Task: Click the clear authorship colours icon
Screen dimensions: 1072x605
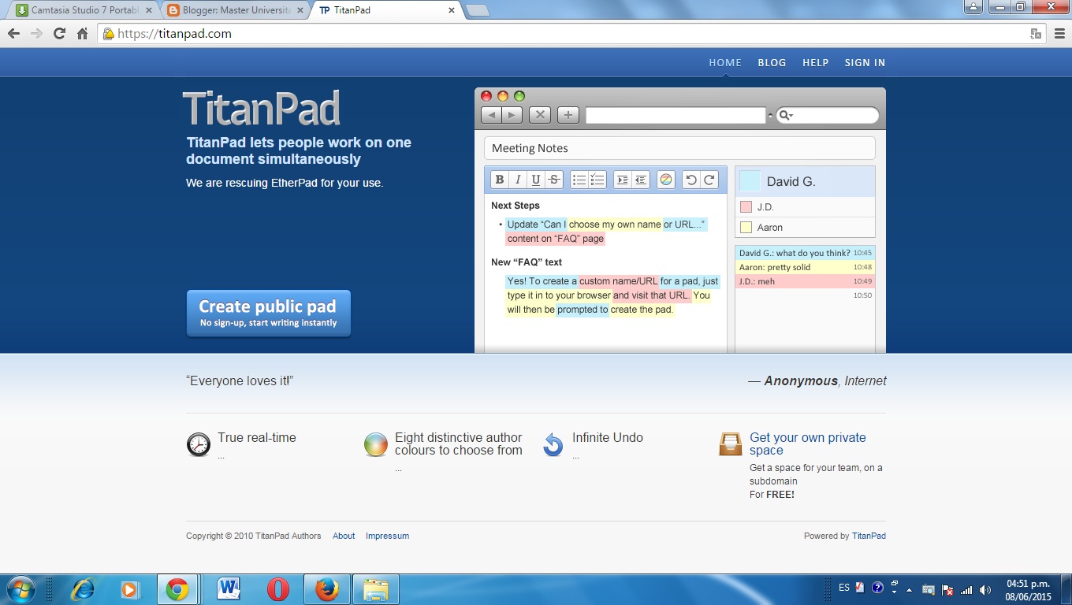Action: tap(666, 180)
